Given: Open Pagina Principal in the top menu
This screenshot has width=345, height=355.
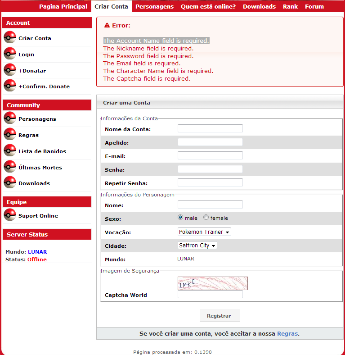Looking at the screenshot, I should pyautogui.click(x=63, y=7).
